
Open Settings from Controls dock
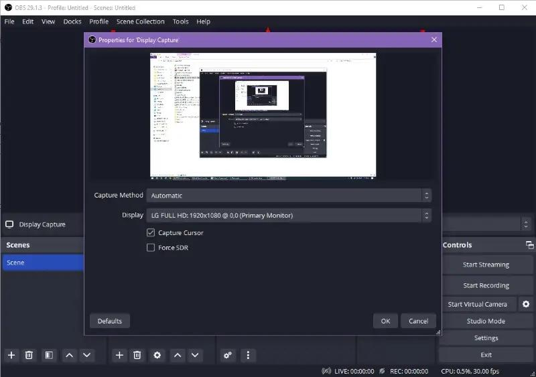(486, 337)
